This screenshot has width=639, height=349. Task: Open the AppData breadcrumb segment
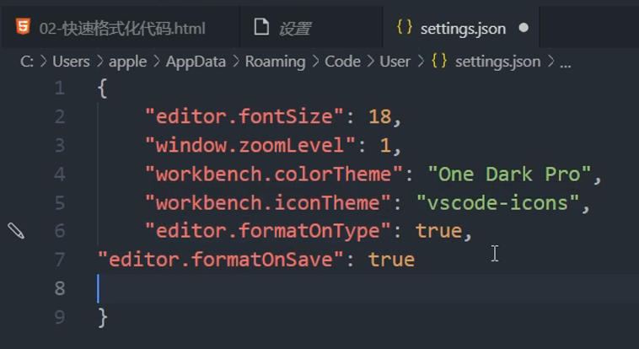196,62
